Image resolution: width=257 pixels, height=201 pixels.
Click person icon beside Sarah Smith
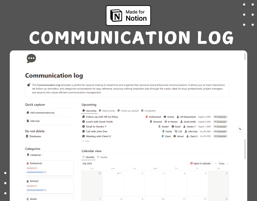point(181,122)
